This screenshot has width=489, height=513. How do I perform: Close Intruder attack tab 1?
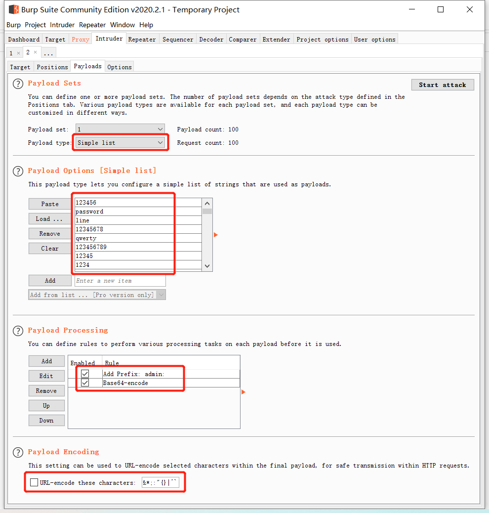[x=19, y=53]
